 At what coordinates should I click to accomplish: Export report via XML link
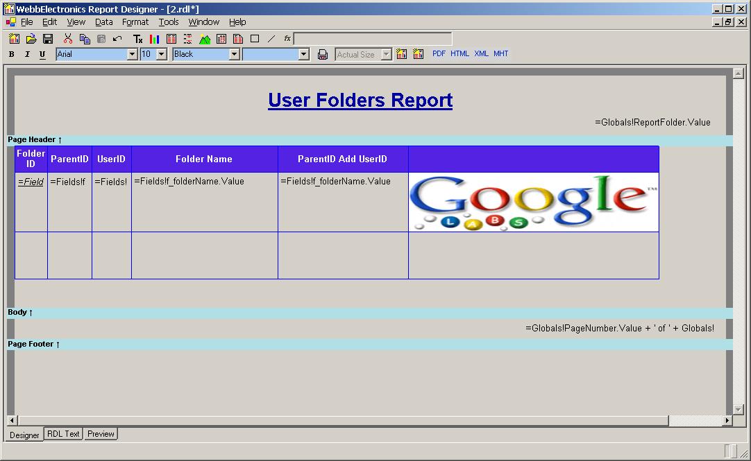click(x=482, y=53)
